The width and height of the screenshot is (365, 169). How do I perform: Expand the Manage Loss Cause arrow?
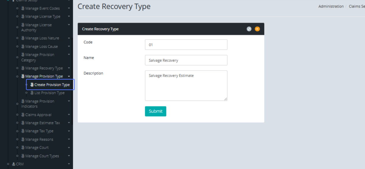pos(69,47)
